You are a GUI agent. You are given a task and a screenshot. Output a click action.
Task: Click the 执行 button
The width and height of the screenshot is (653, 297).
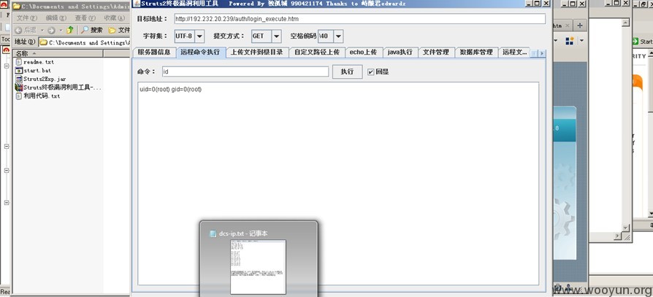348,72
